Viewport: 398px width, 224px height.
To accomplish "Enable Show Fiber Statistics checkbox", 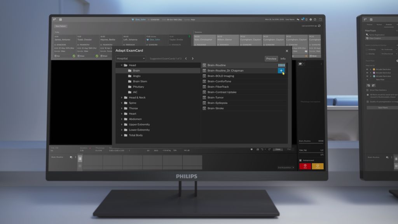I will tap(368, 90).
